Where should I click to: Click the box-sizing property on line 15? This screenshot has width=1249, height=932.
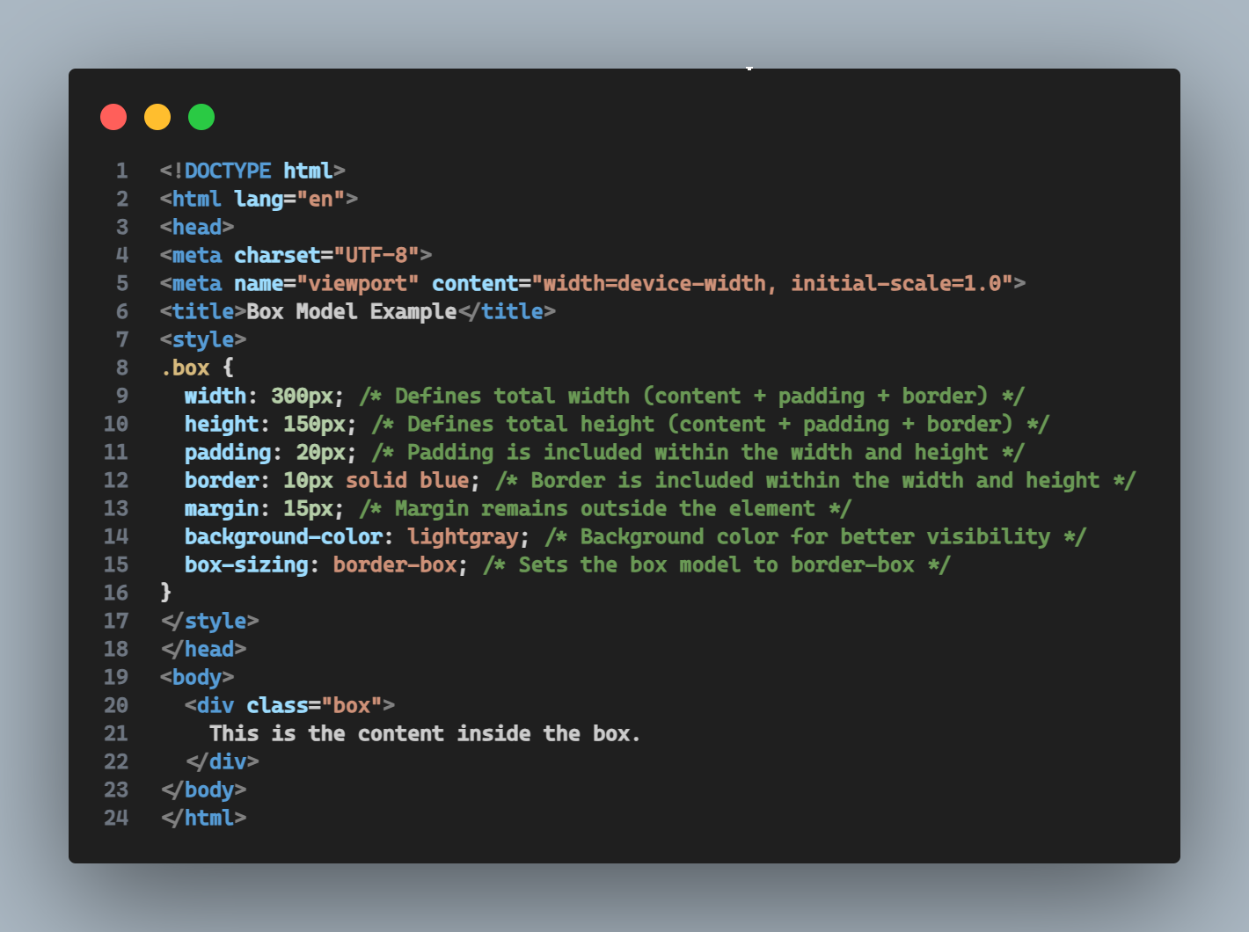[246, 564]
